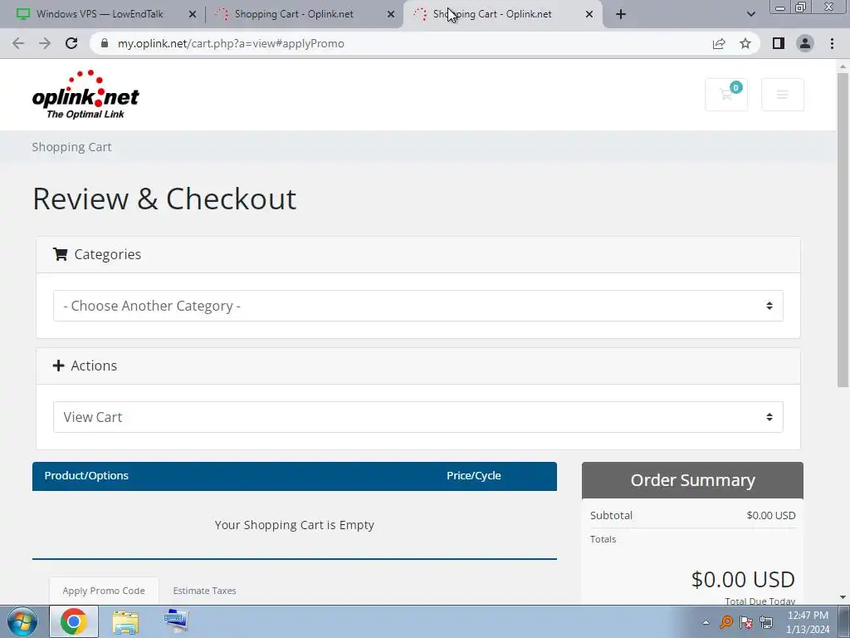Image resolution: width=850 pixels, height=638 pixels.
Task: Open Chrome side panel
Action: tap(779, 43)
